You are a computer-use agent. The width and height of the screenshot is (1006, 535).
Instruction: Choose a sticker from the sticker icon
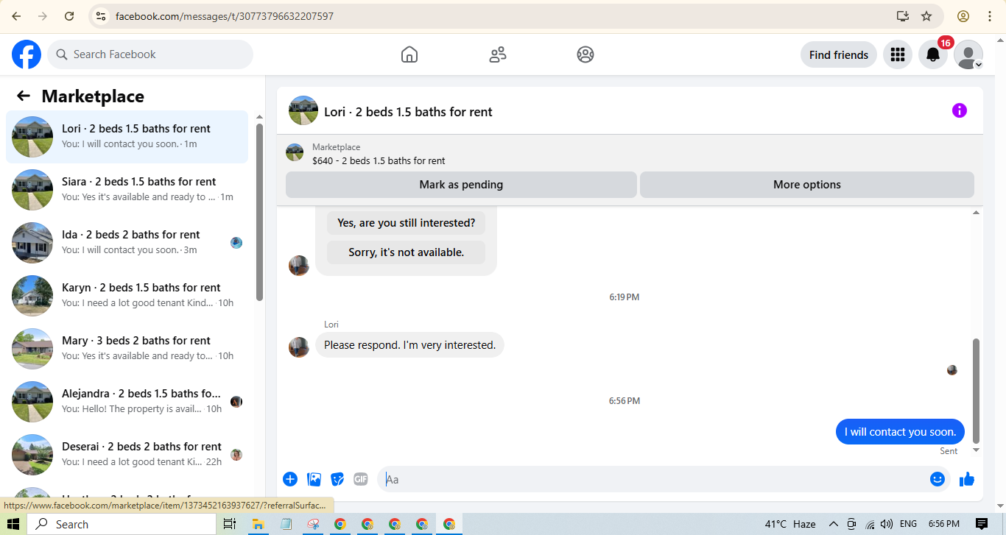click(337, 479)
